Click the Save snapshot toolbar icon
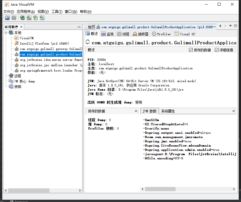Image resolution: width=241 pixels, height=202 pixels. 14,18
